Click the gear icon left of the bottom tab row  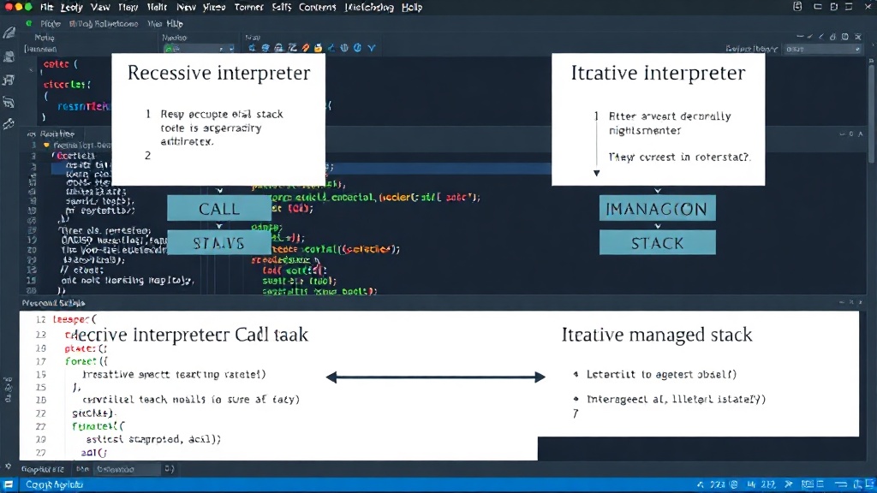point(8,466)
